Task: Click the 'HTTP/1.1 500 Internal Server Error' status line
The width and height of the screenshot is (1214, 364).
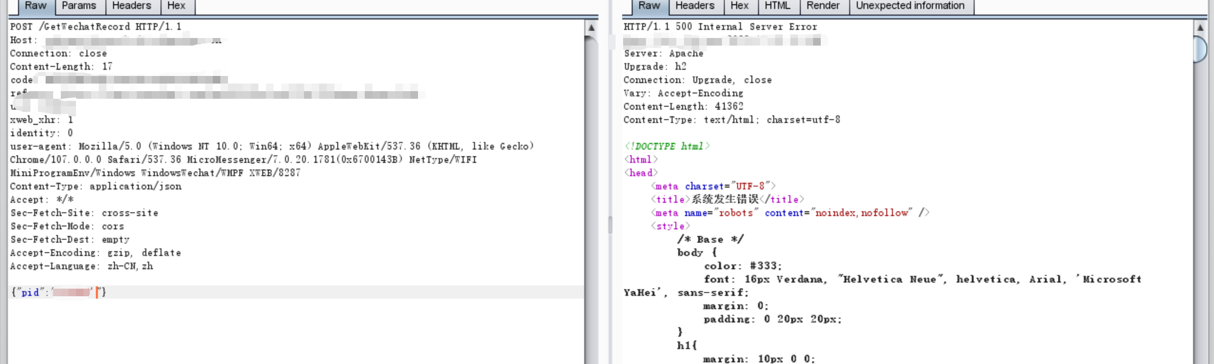Action: click(721, 27)
